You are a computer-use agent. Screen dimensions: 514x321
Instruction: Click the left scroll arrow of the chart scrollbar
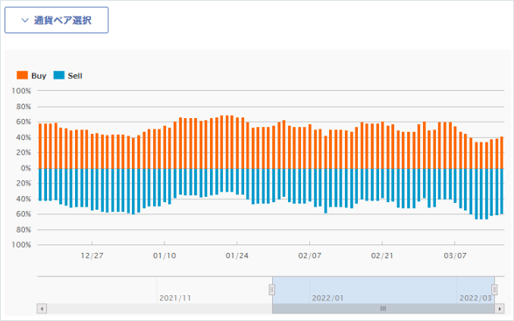(42, 309)
